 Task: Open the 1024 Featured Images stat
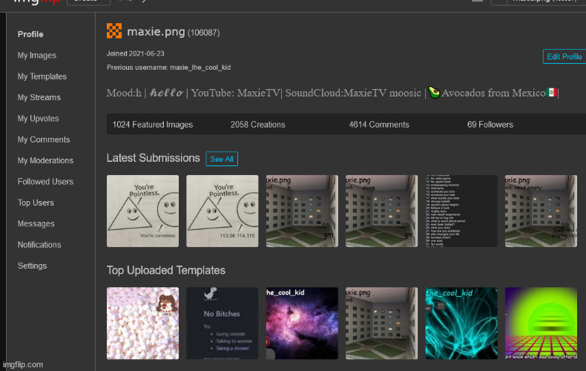pos(153,125)
